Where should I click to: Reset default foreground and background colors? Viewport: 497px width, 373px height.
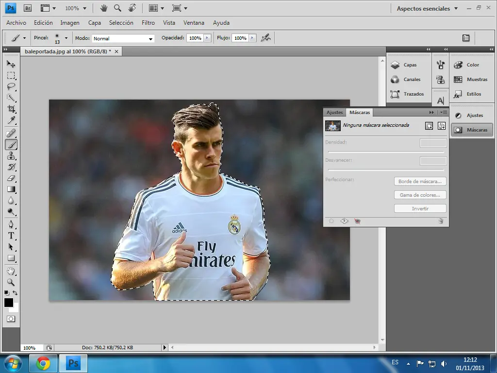7,293
